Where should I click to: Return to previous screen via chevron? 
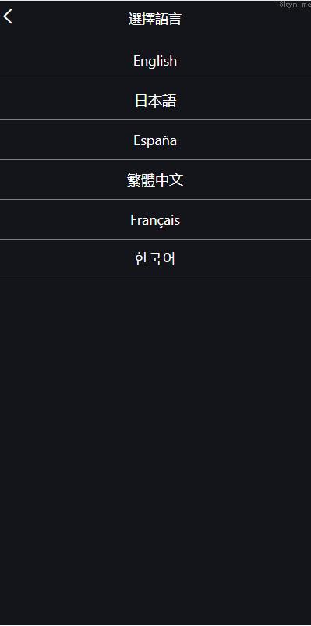point(8,16)
